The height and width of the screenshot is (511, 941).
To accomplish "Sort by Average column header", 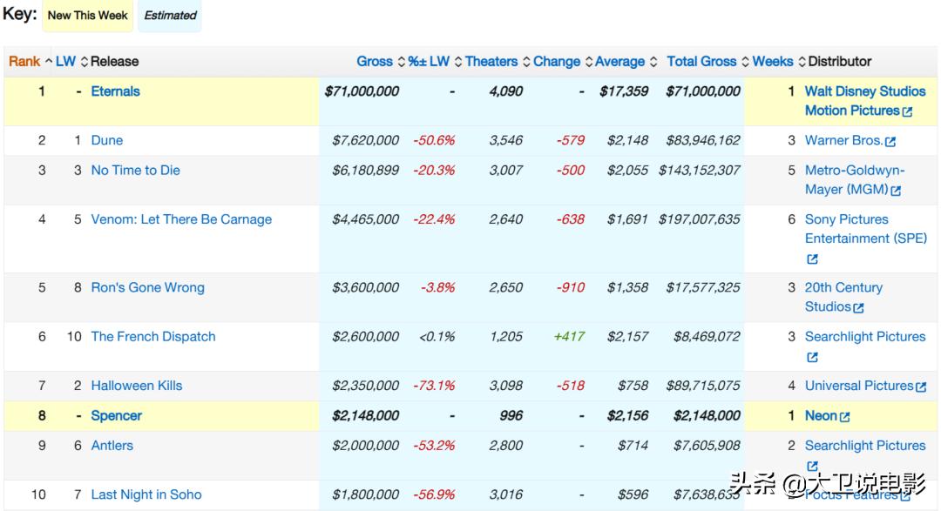I will click(619, 62).
